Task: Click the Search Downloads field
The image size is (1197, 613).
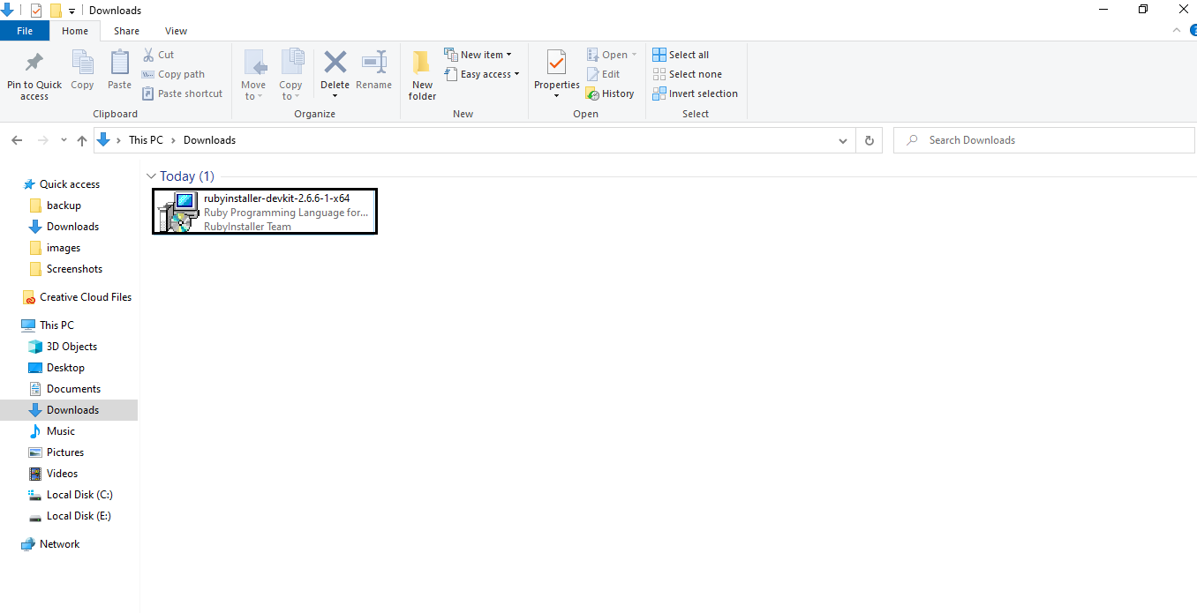Action: (x=1050, y=140)
